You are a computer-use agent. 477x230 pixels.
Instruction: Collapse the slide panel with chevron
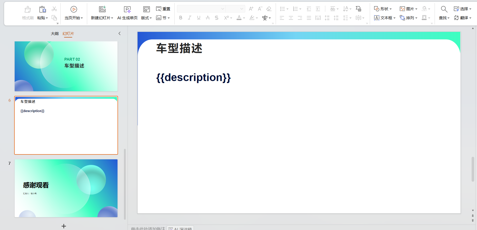pos(120,33)
